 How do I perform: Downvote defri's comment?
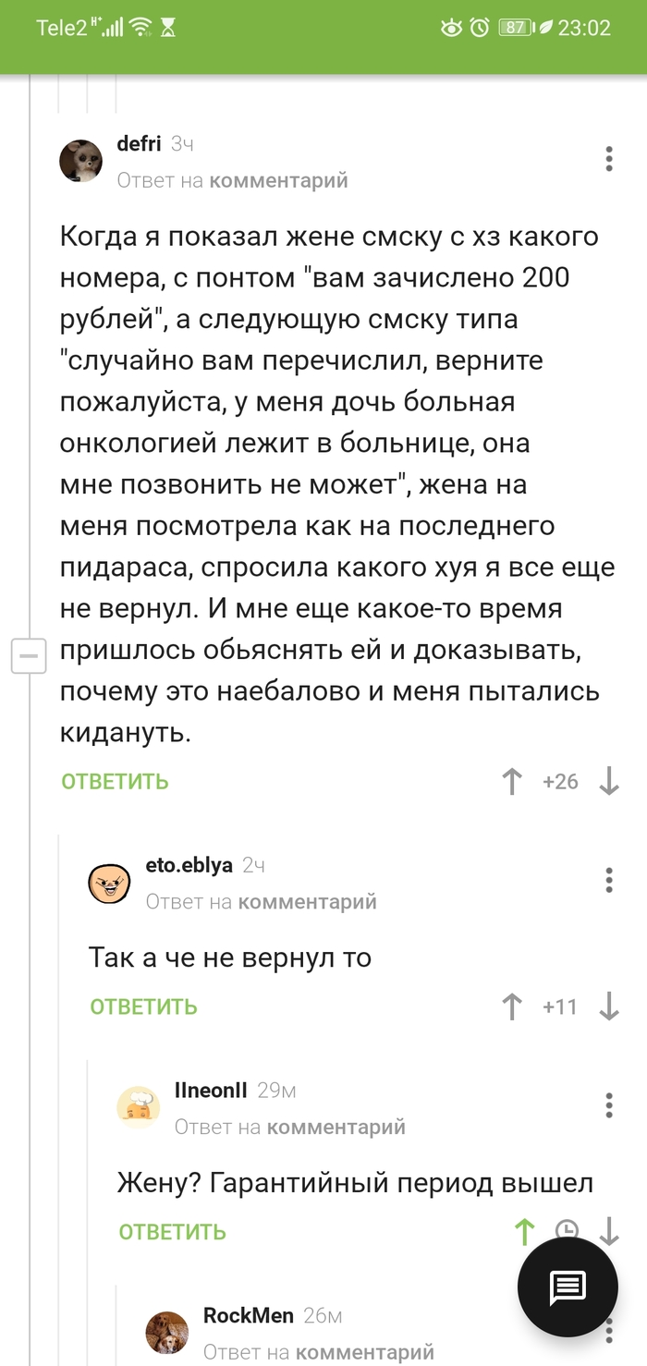pyautogui.click(x=609, y=782)
